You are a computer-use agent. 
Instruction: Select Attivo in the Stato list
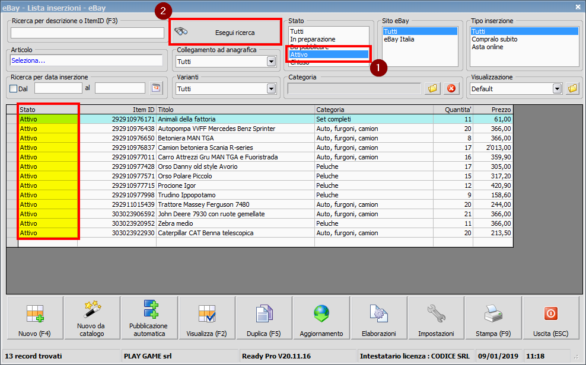tap(329, 55)
